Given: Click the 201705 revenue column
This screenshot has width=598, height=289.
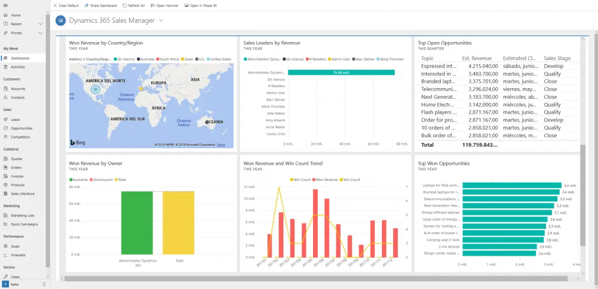Looking at the screenshot, I should (315, 223).
